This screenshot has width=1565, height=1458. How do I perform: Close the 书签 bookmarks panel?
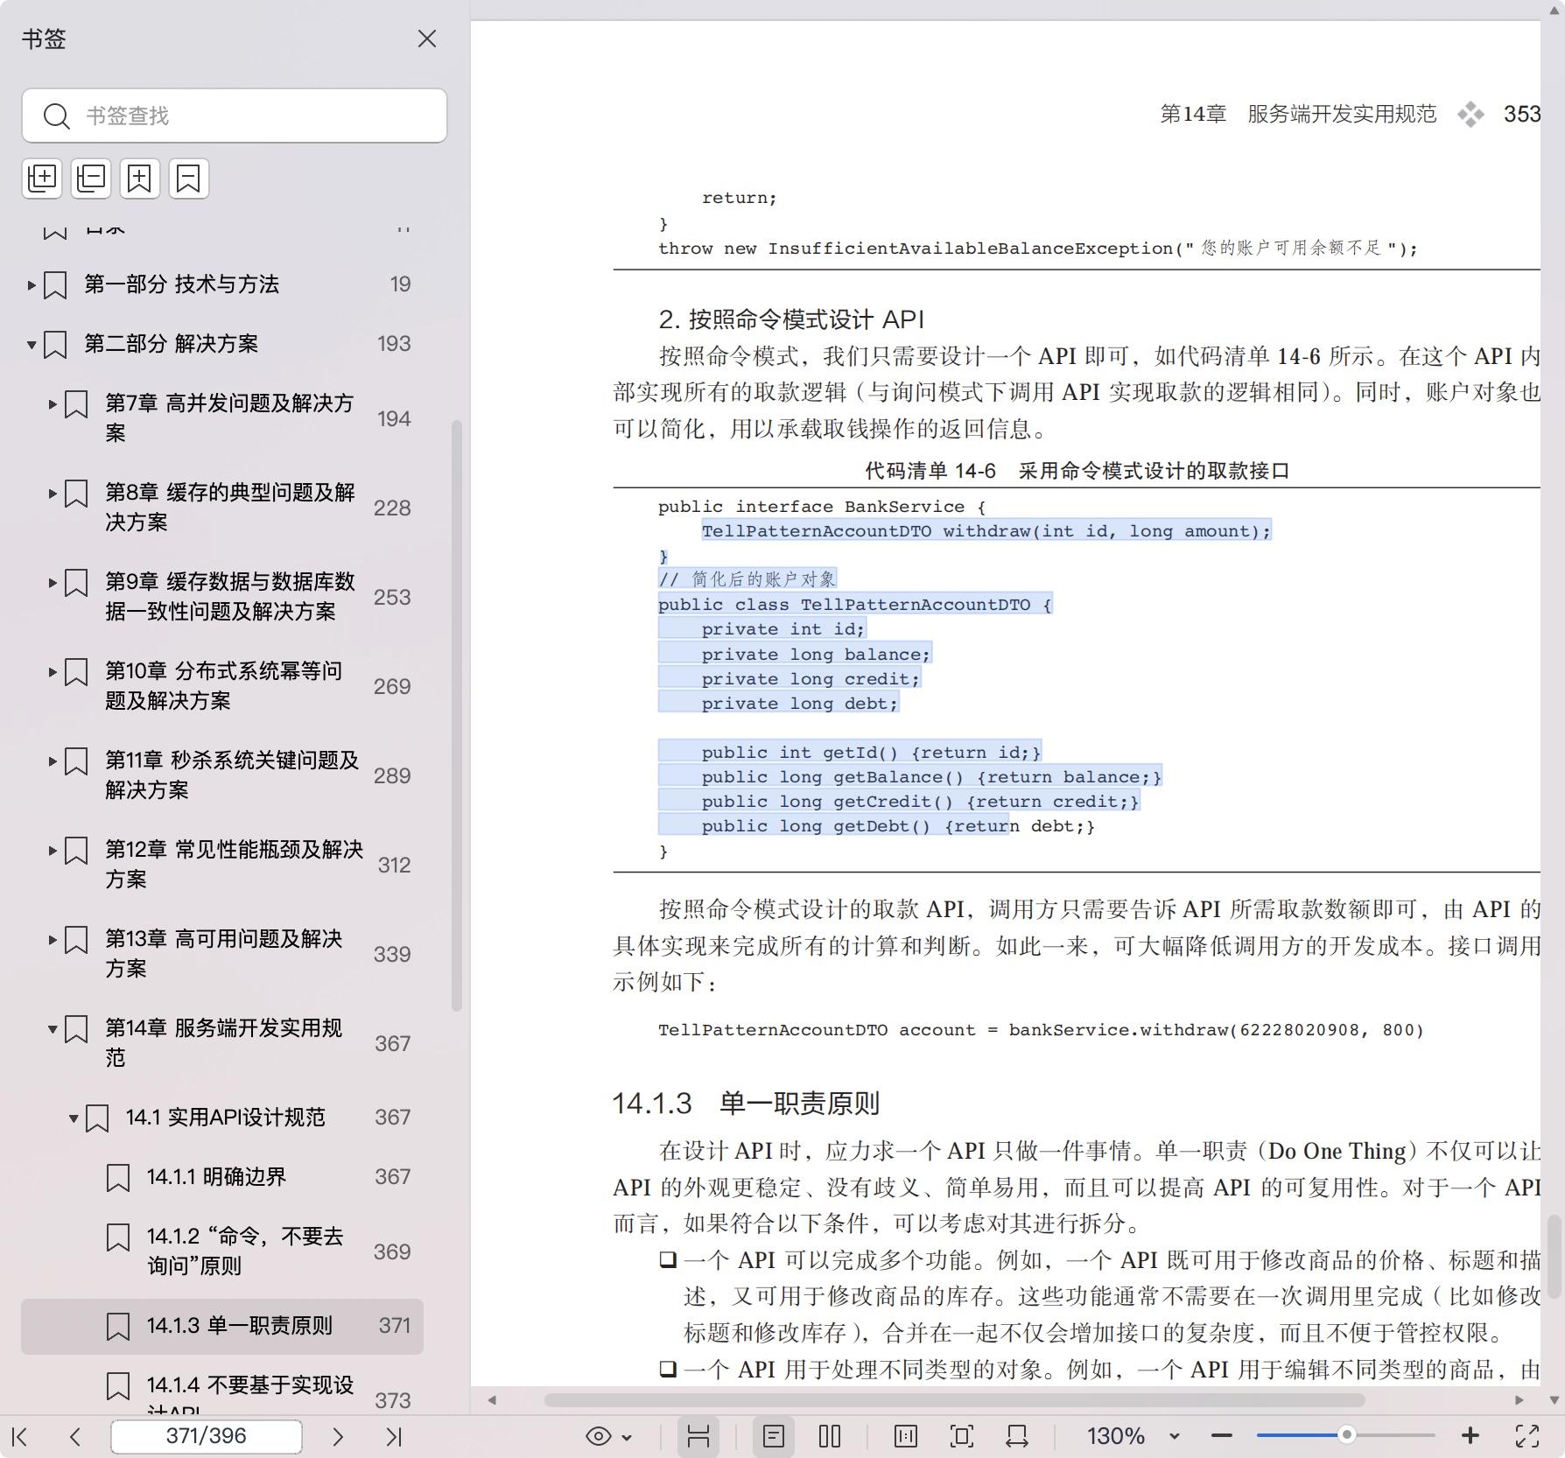pos(426,39)
